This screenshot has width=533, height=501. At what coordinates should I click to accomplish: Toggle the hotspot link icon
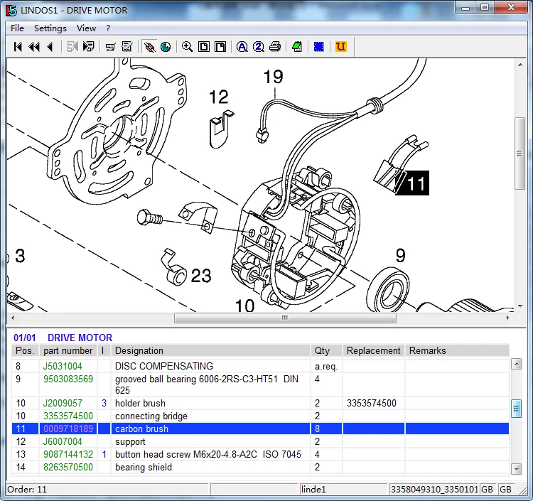pyautogui.click(x=149, y=47)
